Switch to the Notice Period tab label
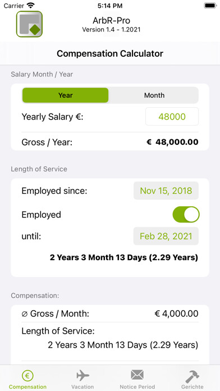This screenshot has height=391, width=220. [x=137, y=387]
